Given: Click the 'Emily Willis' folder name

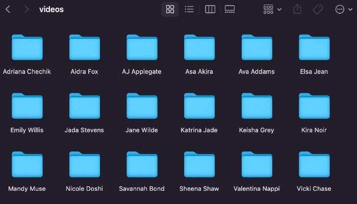Looking at the screenshot, I should 27,130.
